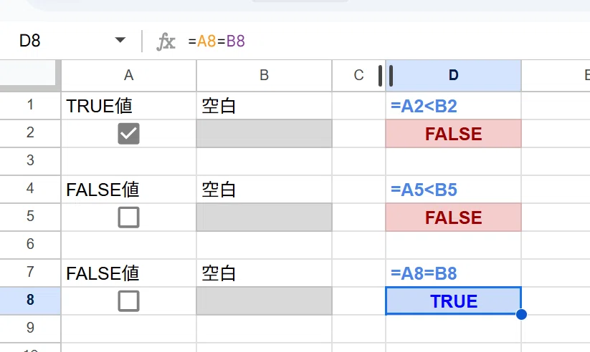Select row 3 header

pos(30,161)
